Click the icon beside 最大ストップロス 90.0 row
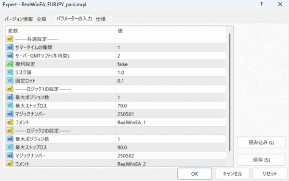Viewport: 289px width, 181px height. point(10,147)
